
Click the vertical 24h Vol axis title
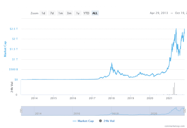pyautogui.click(x=12, y=87)
